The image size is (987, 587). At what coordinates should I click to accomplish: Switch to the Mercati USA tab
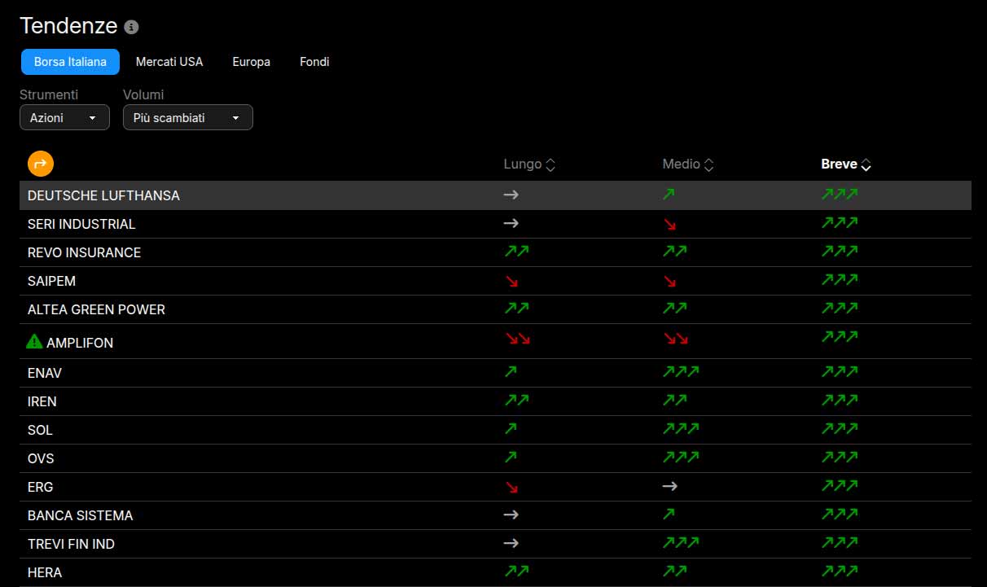coord(169,62)
